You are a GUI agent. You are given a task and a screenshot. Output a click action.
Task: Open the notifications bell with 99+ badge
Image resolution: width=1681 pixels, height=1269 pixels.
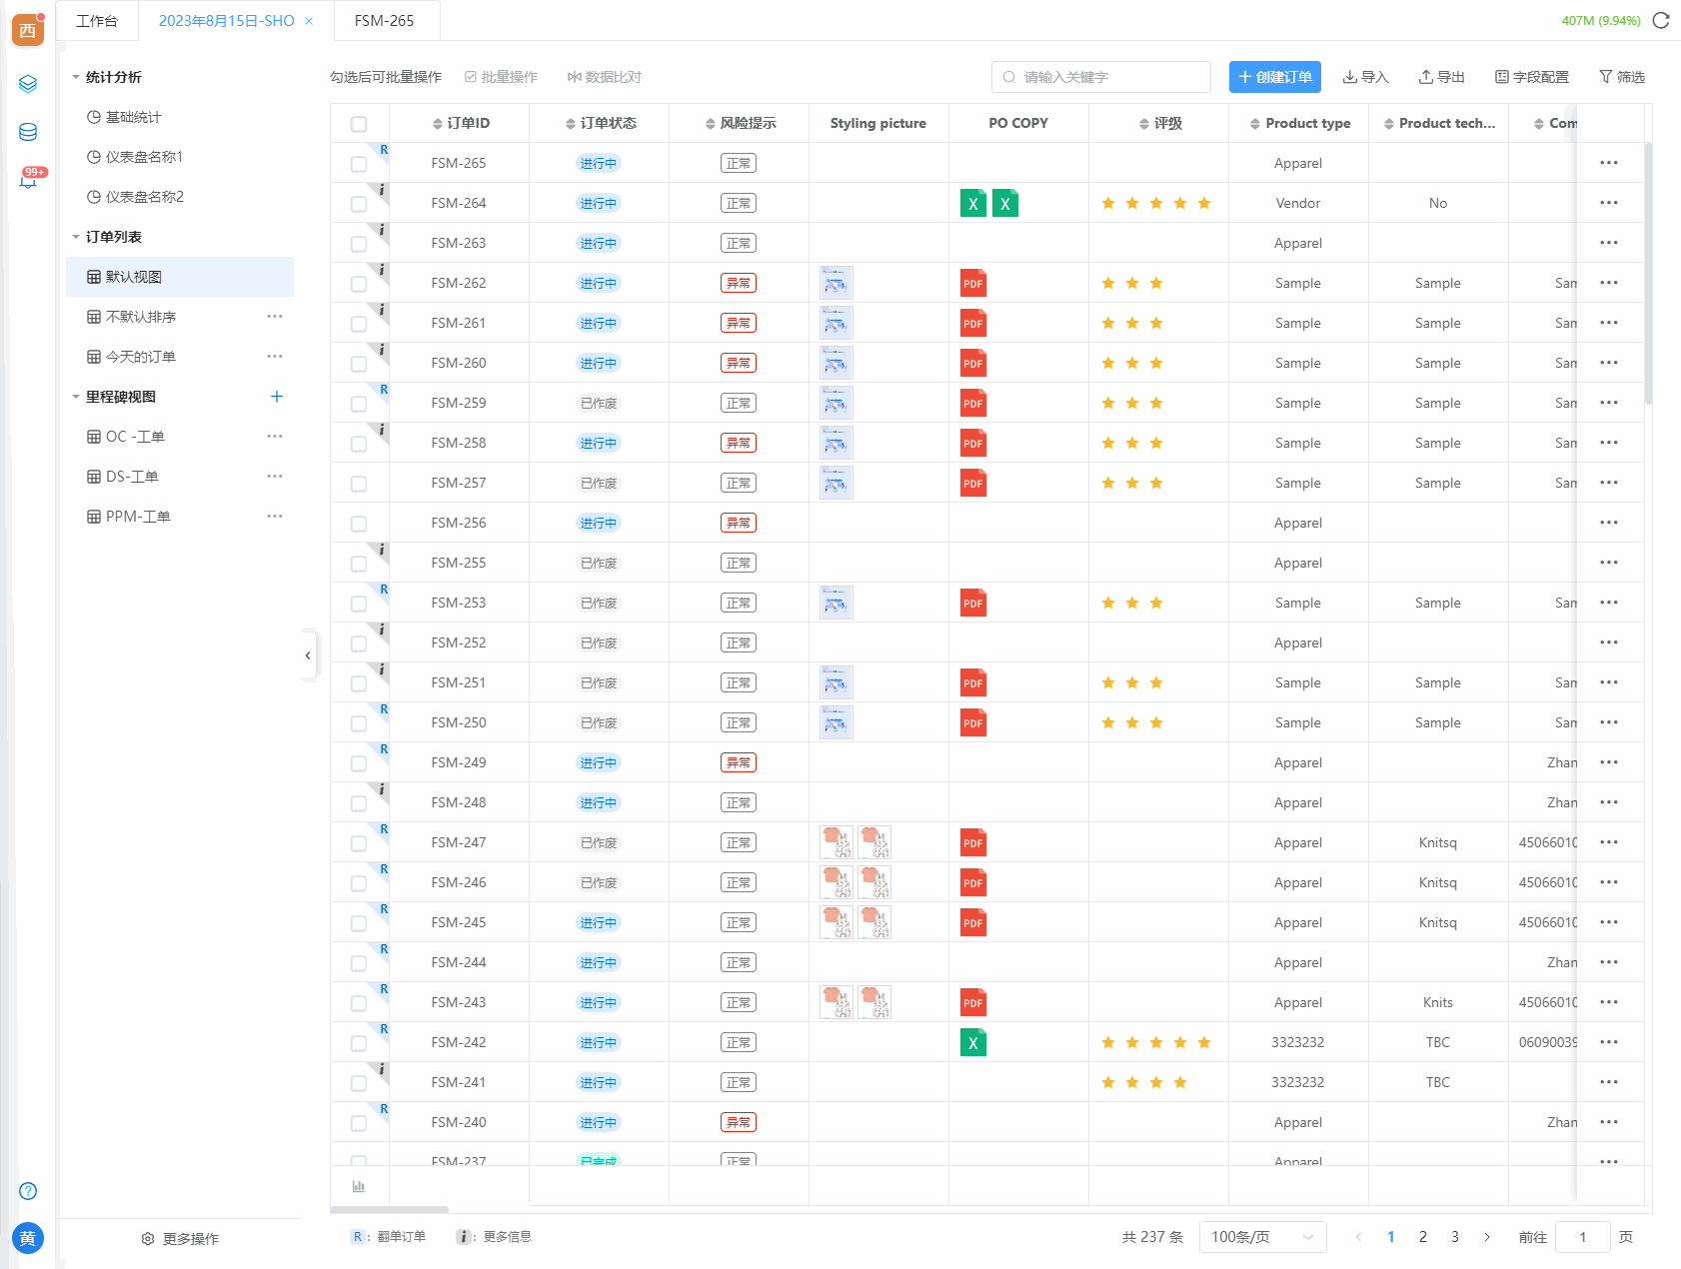(28, 181)
